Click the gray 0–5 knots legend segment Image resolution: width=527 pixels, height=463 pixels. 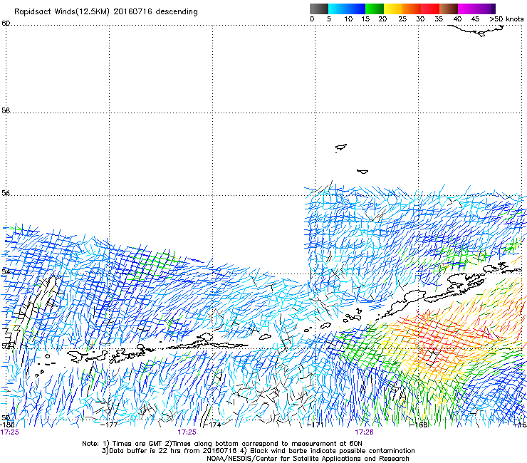point(319,9)
